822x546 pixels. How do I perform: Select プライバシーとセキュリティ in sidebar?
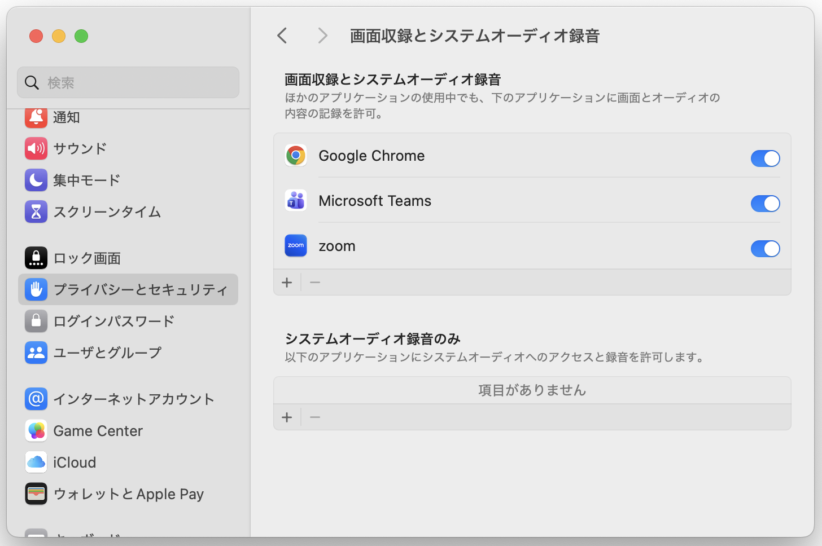128,289
